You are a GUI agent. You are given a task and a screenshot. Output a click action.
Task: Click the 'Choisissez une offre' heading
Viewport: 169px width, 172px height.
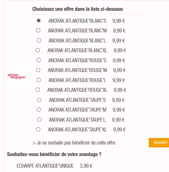pos(77,9)
